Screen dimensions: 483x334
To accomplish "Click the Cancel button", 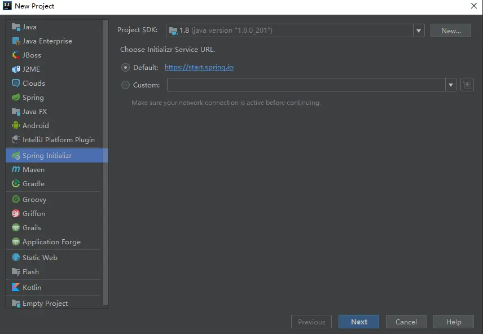I will pos(406,322).
